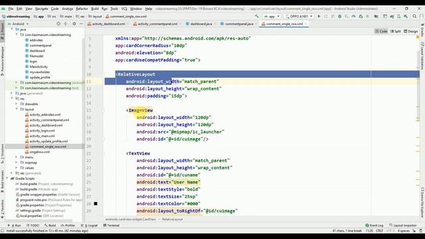Collapse all in Project panel toolbar

click(66, 24)
